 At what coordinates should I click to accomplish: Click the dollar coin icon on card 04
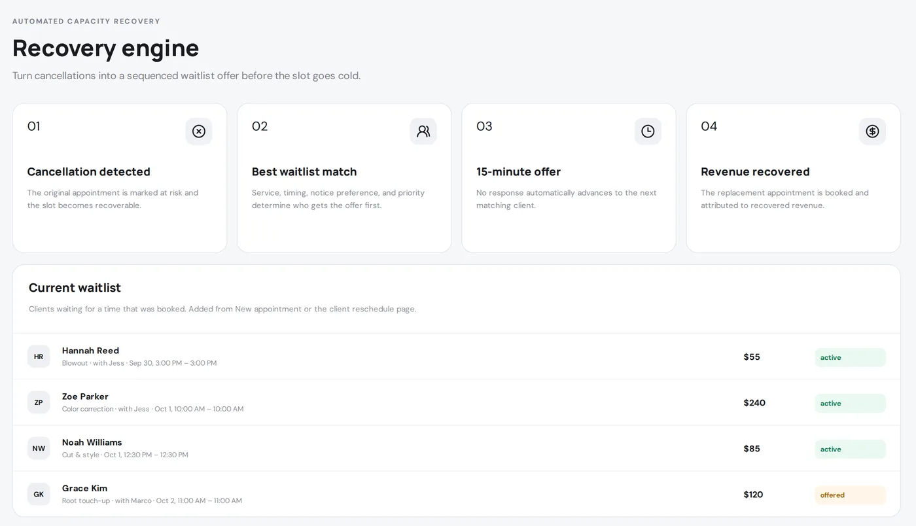(872, 131)
